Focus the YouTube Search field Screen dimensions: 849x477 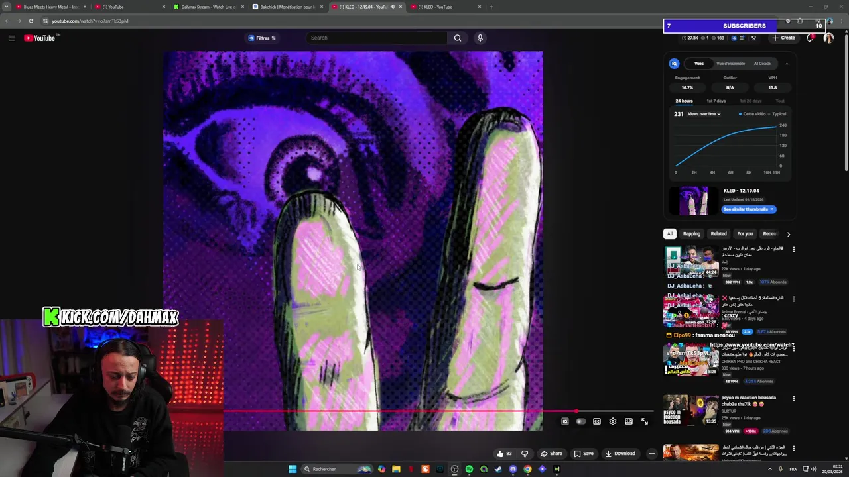376,38
